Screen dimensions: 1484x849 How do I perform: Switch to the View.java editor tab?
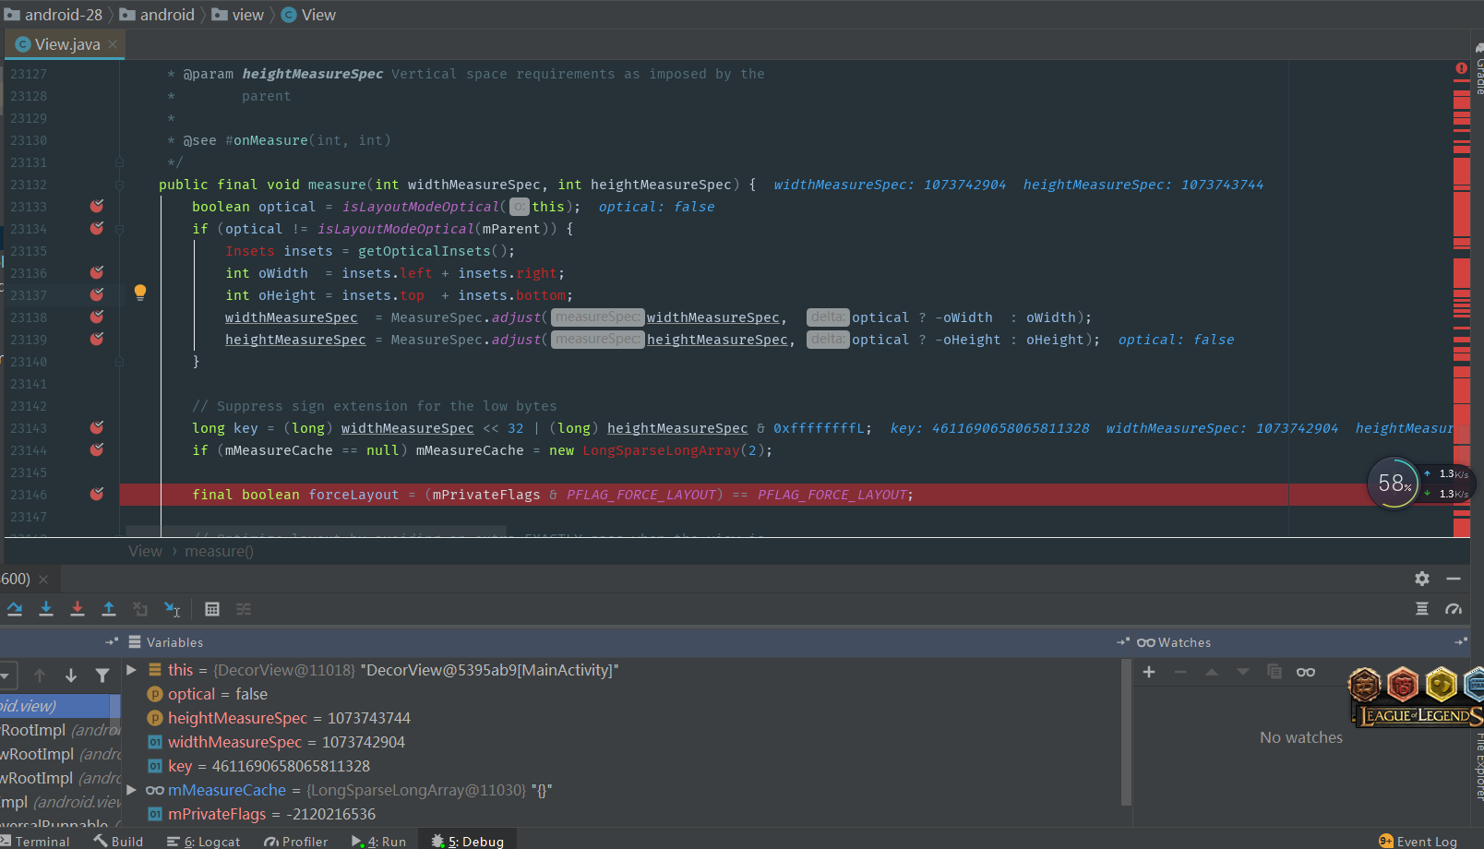(x=65, y=44)
